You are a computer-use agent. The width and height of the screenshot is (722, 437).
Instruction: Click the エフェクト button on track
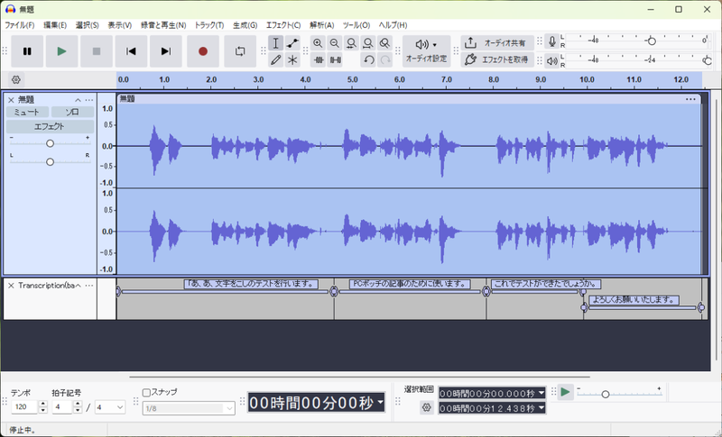(50, 126)
